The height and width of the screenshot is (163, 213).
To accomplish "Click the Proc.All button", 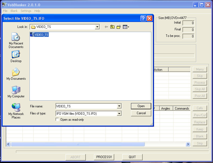I will pyautogui.click(x=200, y=96).
